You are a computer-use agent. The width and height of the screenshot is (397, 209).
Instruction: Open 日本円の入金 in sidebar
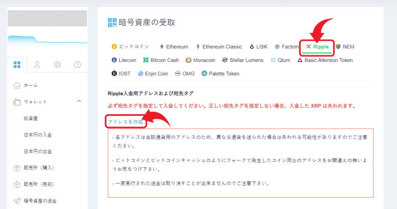(38, 135)
